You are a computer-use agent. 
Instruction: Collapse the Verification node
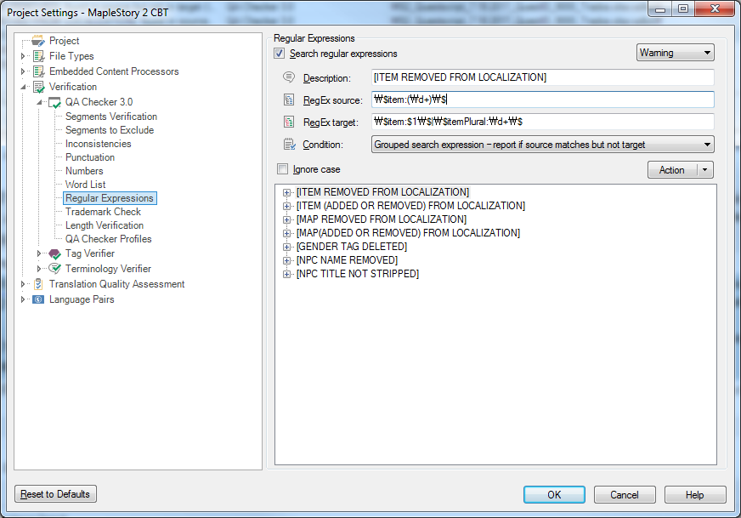[x=23, y=87]
